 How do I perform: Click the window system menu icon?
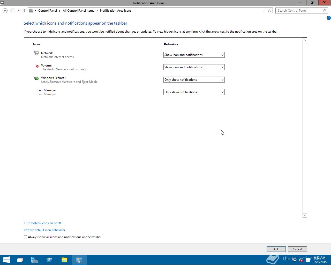click(x=2, y=3)
